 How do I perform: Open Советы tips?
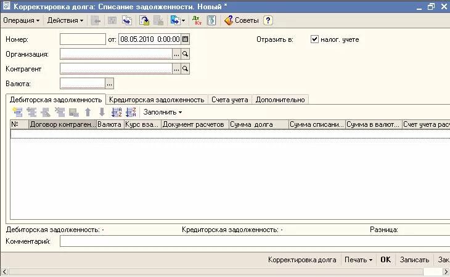click(242, 20)
